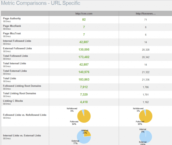Image resolution: width=172 pixels, height=145 pixels.
Task: Click CNN followed vs nofollowed pie chart
Action: (x=84, y=116)
